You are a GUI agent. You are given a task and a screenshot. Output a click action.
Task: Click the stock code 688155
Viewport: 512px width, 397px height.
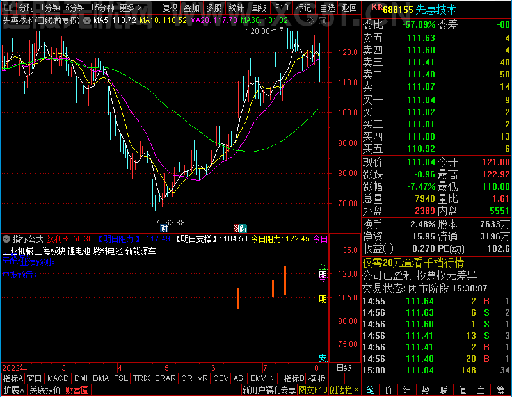(x=397, y=10)
